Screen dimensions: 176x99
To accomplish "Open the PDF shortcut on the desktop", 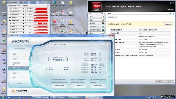I will pos(63,13).
